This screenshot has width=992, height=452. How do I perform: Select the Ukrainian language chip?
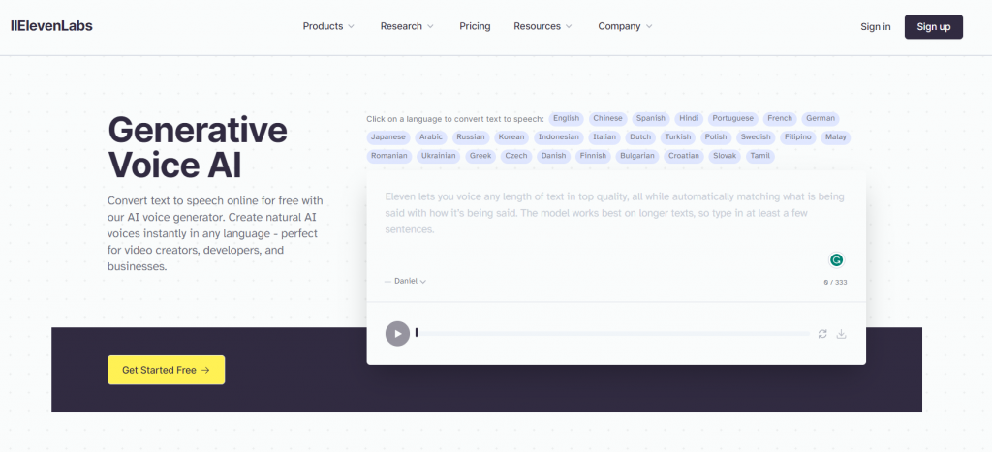(x=439, y=156)
